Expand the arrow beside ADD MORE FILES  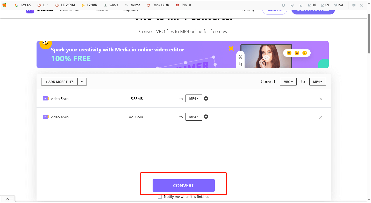(82, 82)
